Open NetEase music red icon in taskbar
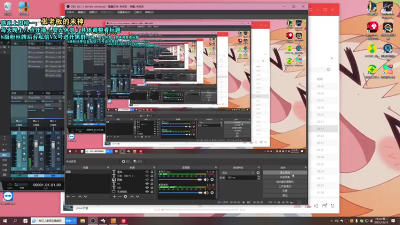The image size is (400, 225). tap(123, 221)
